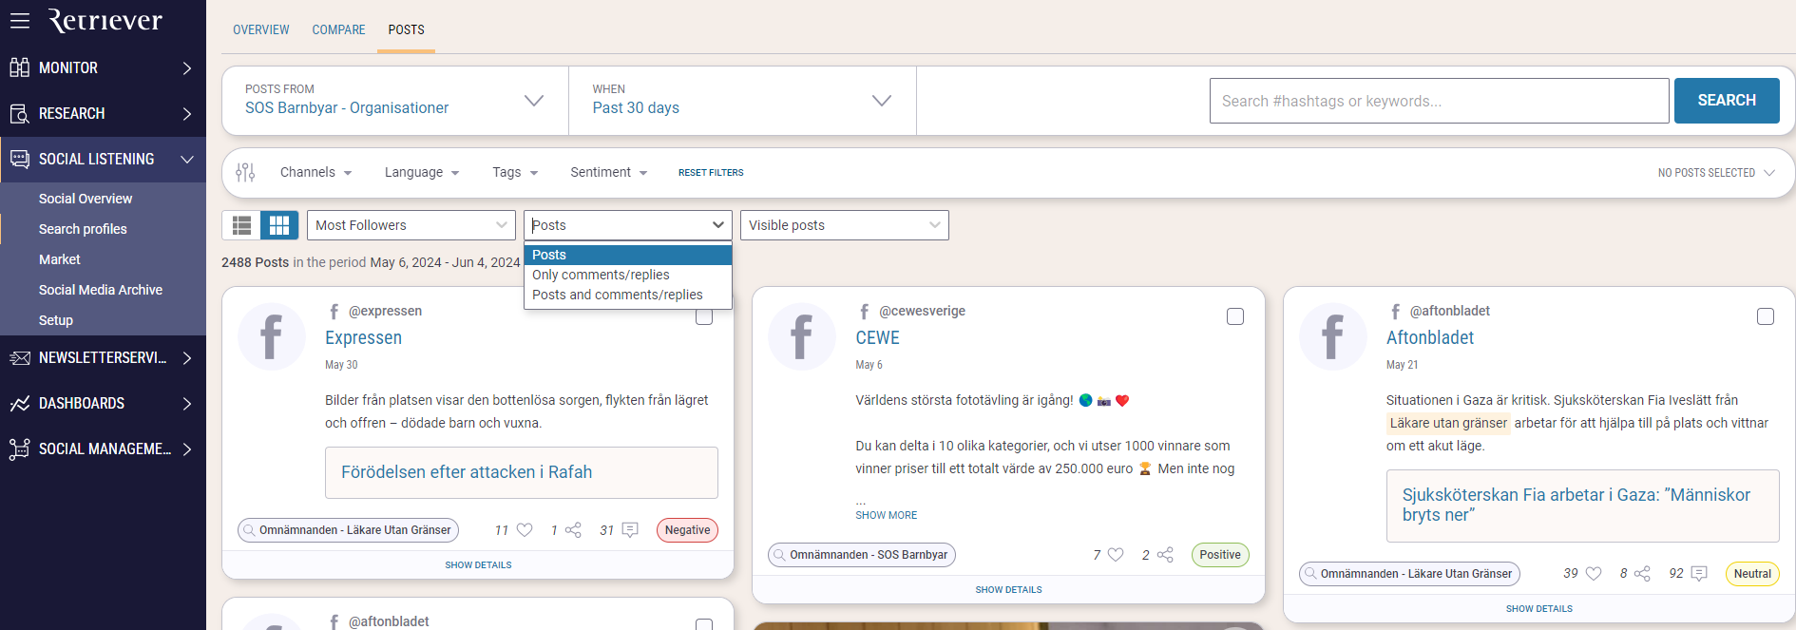Show details for CEWE post
Image resolution: width=1796 pixels, height=630 pixels.
click(x=1008, y=590)
